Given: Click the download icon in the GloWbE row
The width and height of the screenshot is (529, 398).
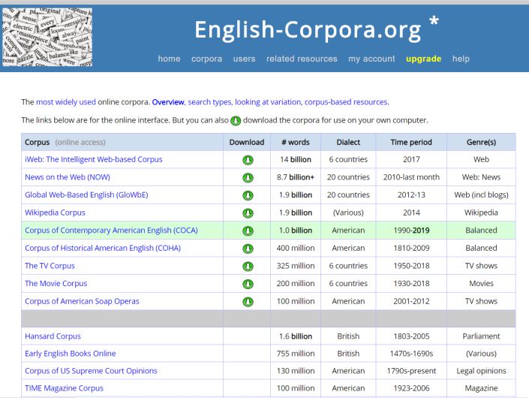Looking at the screenshot, I should point(248,195).
